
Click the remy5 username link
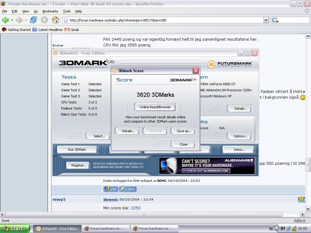[x=59, y=200]
